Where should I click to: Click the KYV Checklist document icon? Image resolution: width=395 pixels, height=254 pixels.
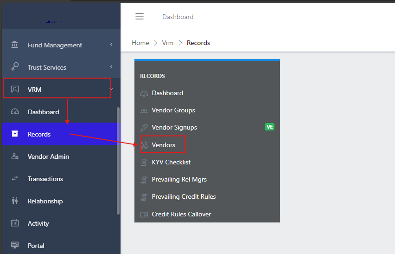[144, 163]
